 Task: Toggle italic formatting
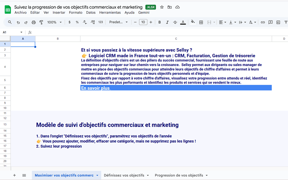(x=167, y=22)
